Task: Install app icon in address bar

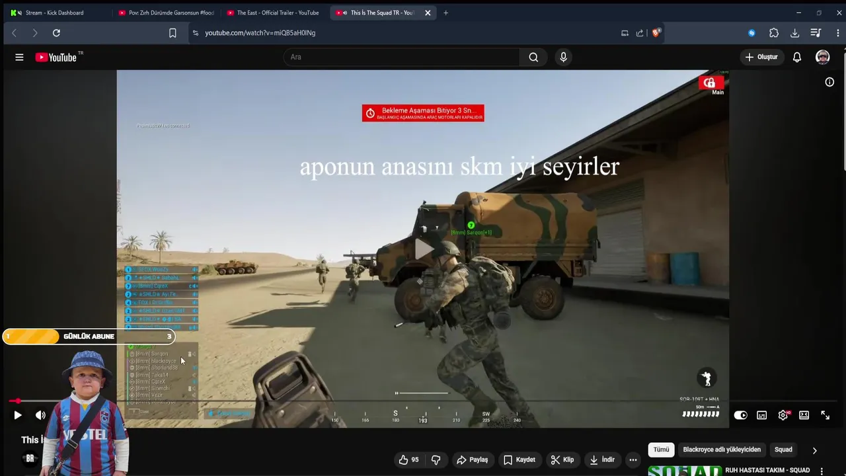Action: click(x=625, y=33)
